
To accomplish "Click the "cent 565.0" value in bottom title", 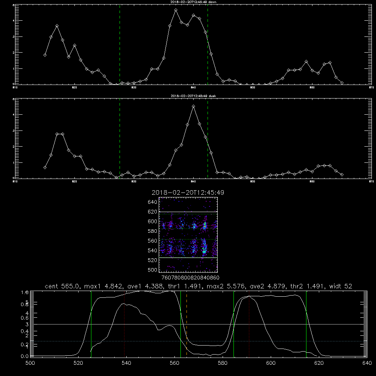I will pyautogui.click(x=61, y=286).
